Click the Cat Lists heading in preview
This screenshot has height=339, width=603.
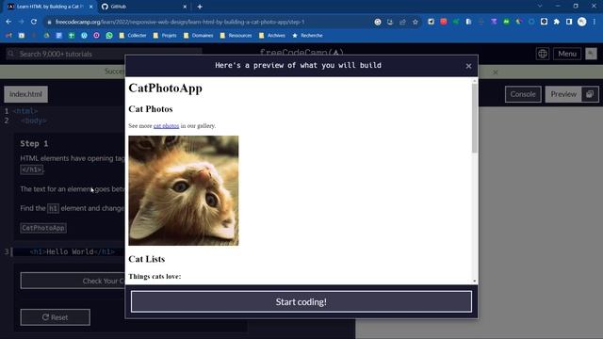[x=147, y=259]
